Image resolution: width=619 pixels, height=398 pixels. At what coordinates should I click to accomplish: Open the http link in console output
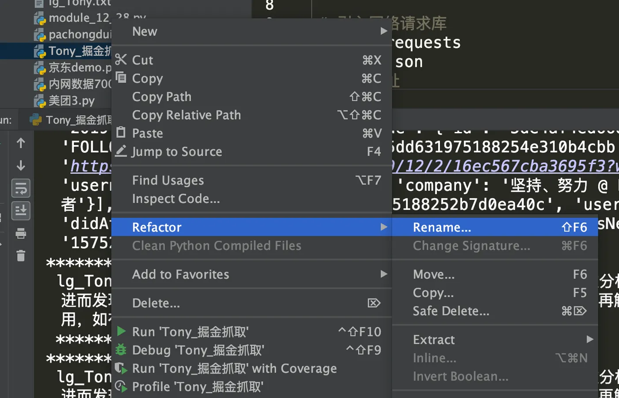[x=91, y=166]
